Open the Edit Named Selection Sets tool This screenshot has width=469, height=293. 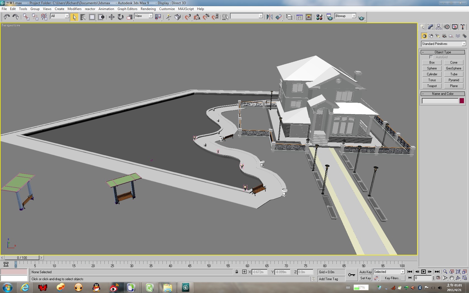(x=225, y=17)
